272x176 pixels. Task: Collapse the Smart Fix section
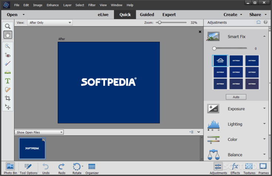(264, 36)
